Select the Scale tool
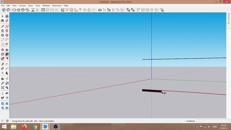The height and width of the screenshot is (130, 231). click(x=3, y=58)
